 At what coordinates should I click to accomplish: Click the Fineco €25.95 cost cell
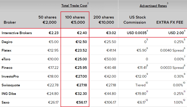(81, 68)
